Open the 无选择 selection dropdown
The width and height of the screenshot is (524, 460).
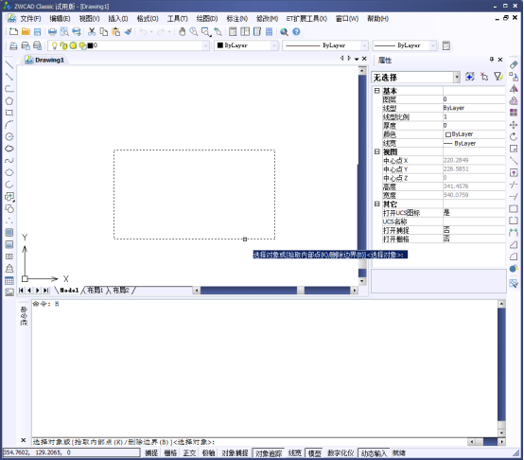pyautogui.click(x=416, y=78)
